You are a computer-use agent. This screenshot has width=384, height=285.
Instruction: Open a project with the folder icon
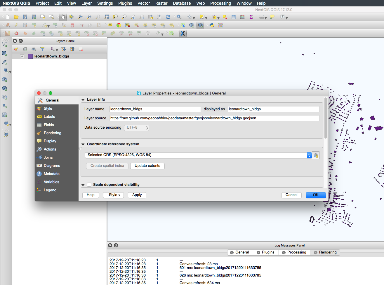(16, 17)
